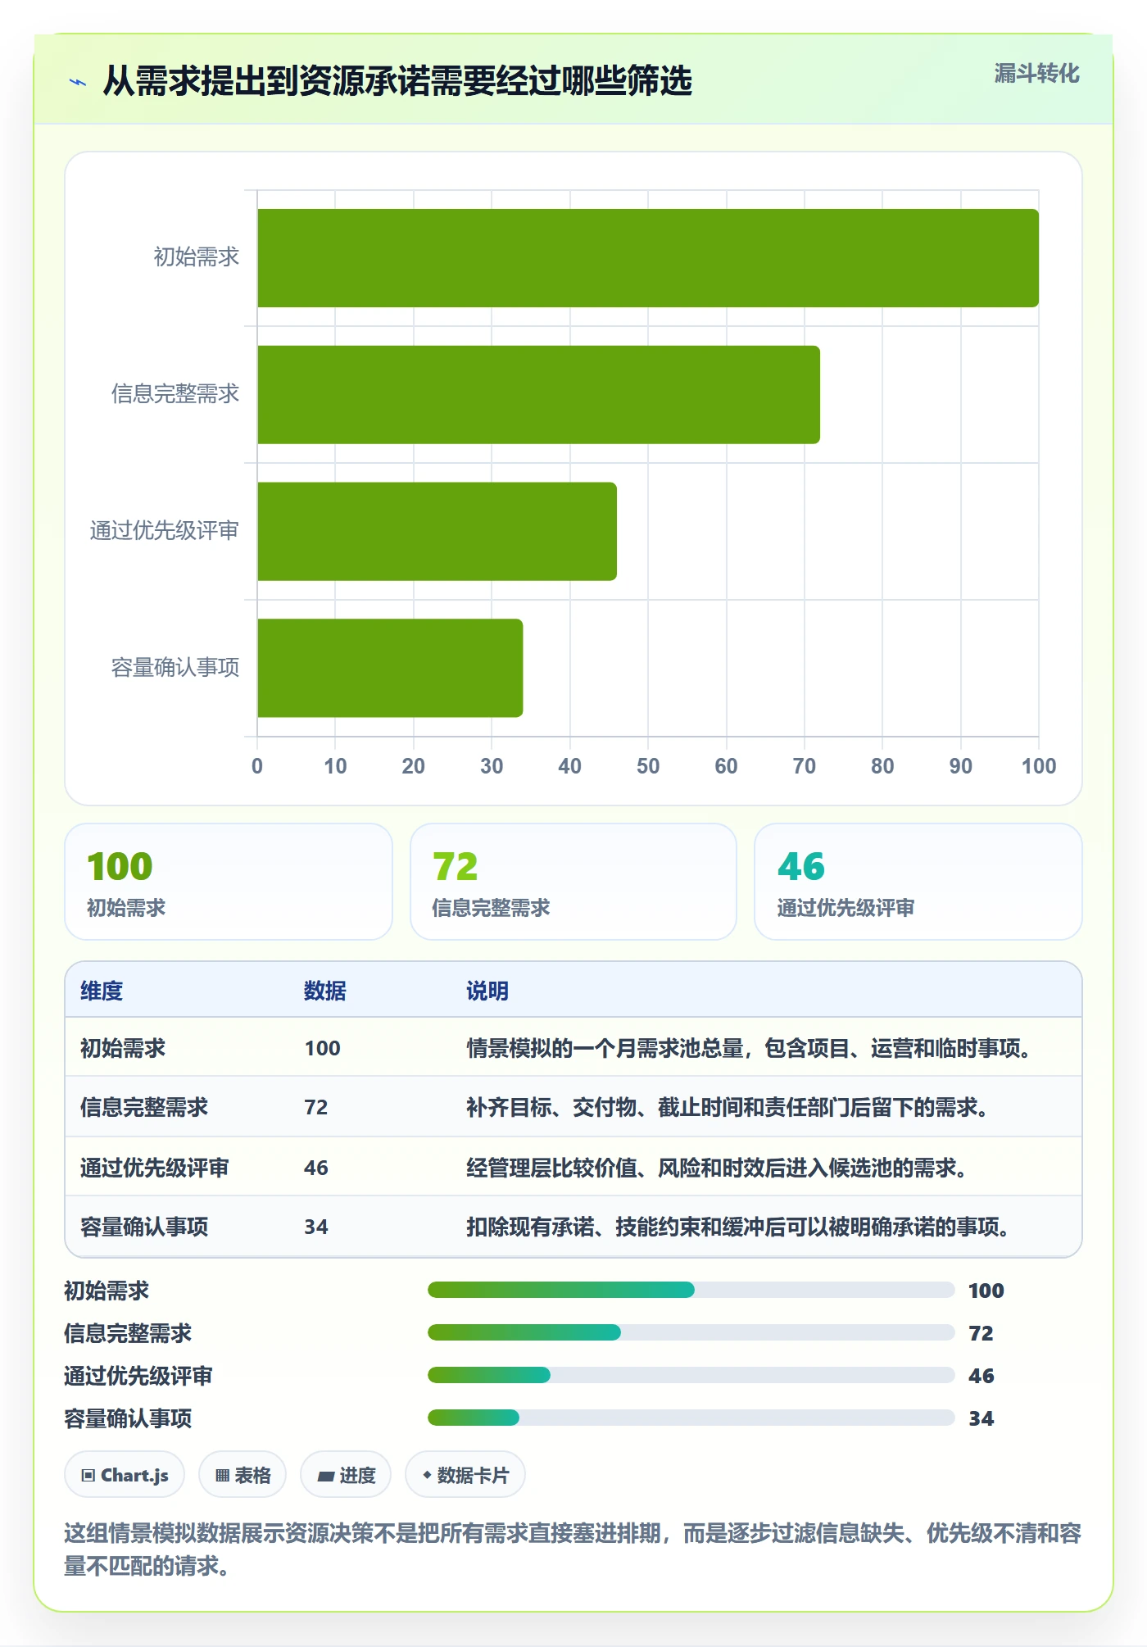Click the description starting 经管理层比较价值
Viewport: 1147px width, 1647px height.
click(717, 1168)
